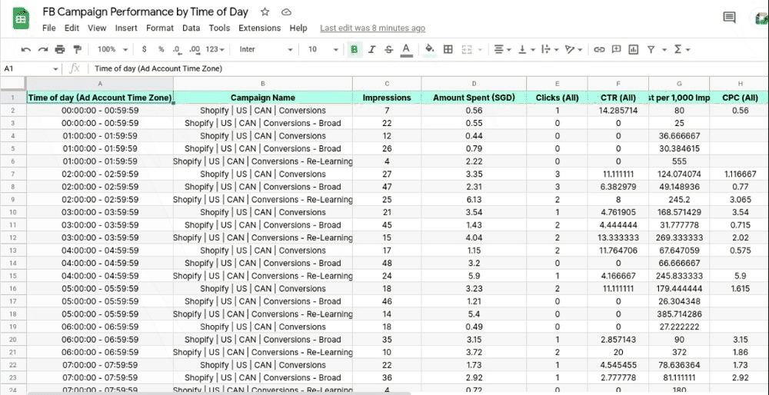This screenshot has width=769, height=395.
Task: Check the cloud save status icon
Action: pos(287,12)
